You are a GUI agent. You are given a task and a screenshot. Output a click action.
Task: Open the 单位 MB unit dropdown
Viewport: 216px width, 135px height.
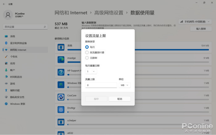[125, 85]
